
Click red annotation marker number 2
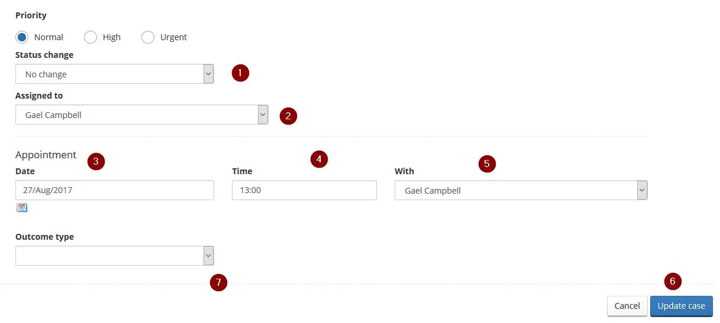288,116
